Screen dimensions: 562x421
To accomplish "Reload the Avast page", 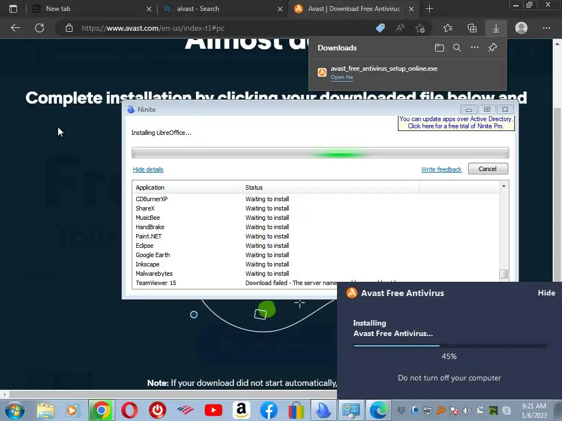I will (x=40, y=28).
